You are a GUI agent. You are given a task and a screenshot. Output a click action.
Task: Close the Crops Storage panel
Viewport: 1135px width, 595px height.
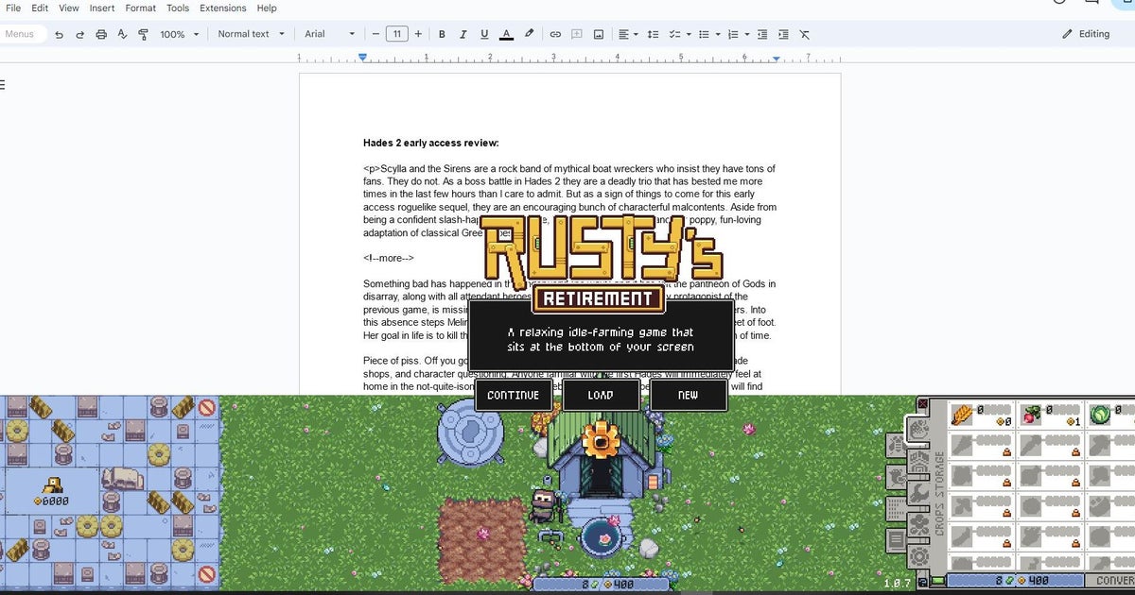923,404
